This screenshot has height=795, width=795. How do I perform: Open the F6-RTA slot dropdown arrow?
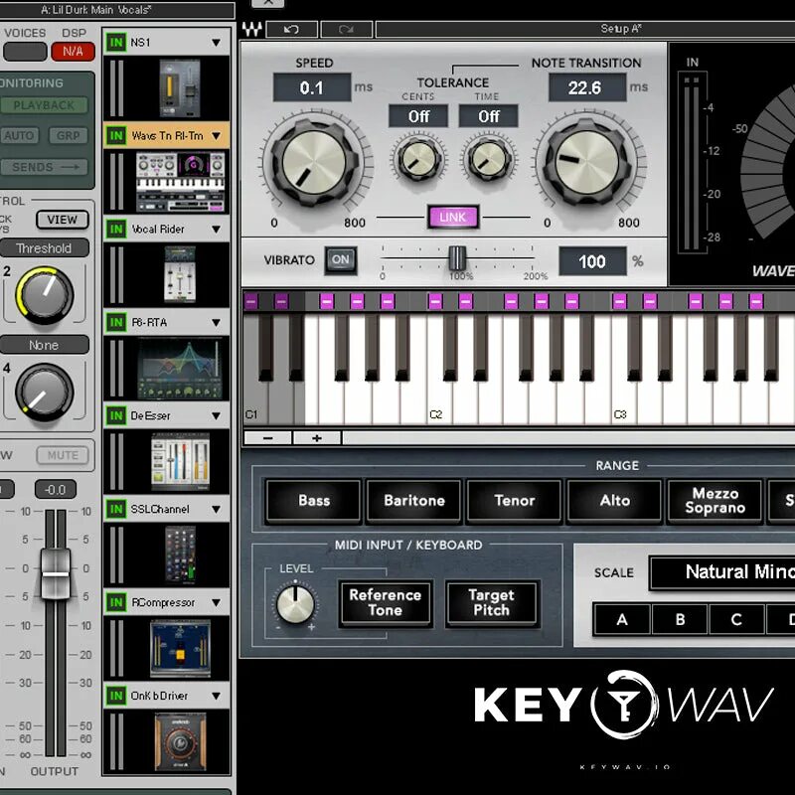pyautogui.click(x=216, y=322)
